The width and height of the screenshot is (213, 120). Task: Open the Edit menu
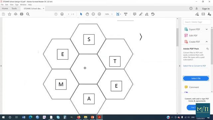7,5
